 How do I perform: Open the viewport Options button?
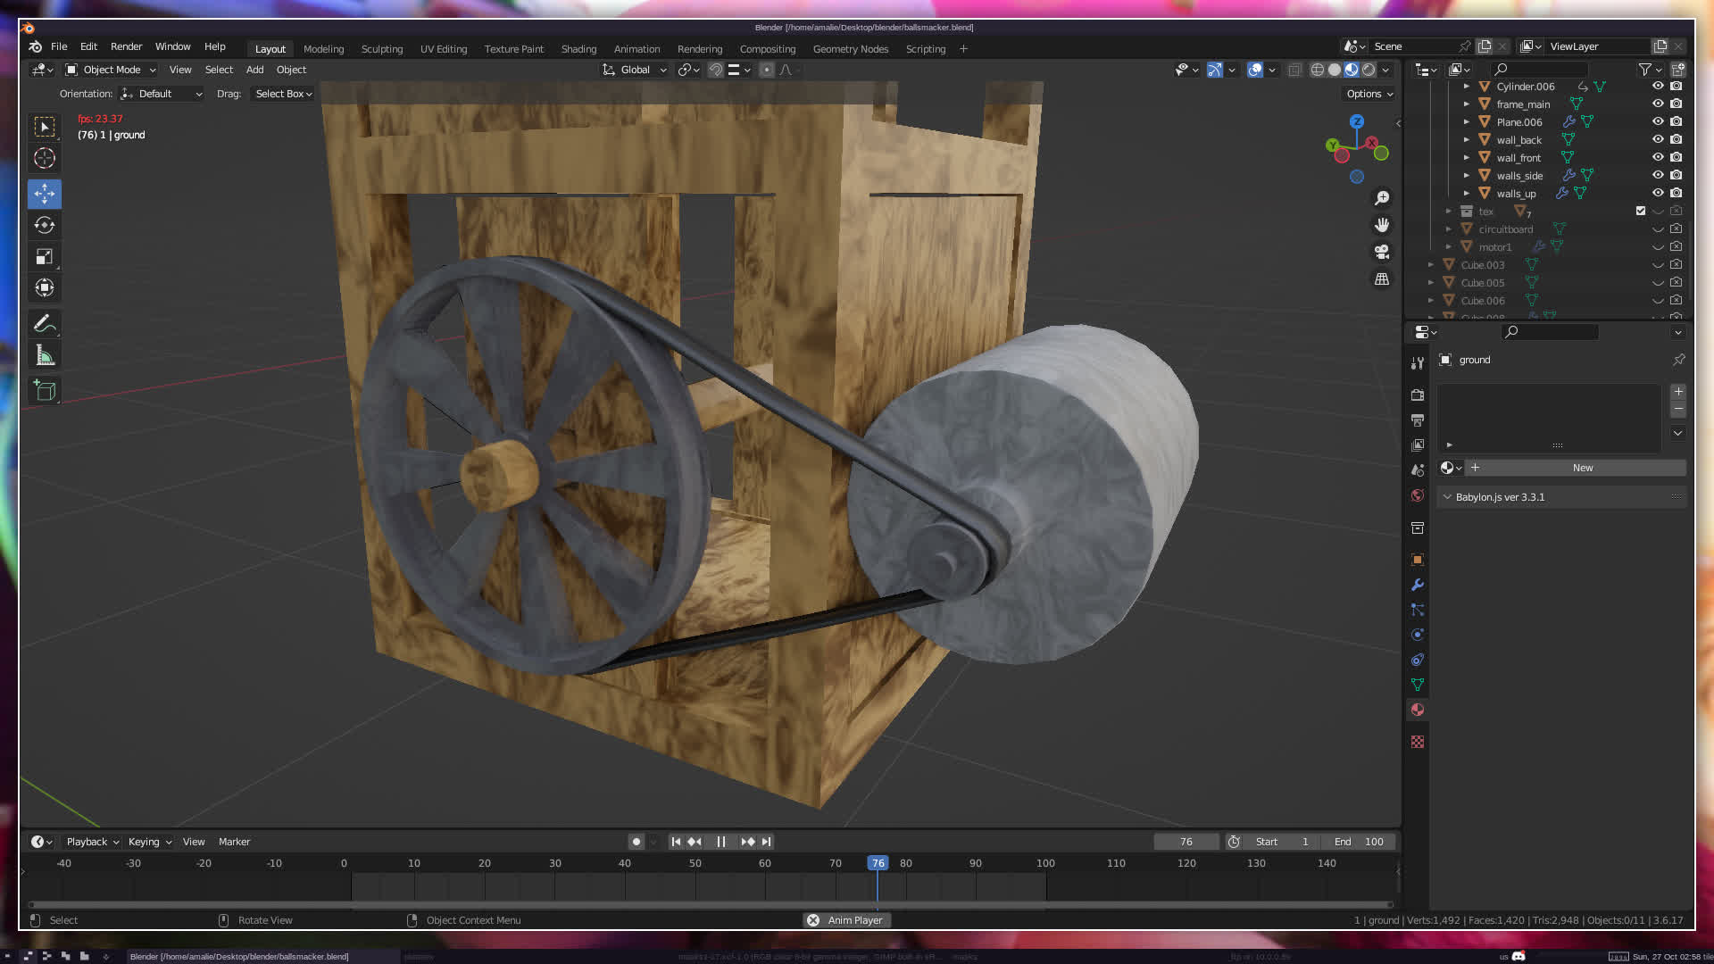tap(1369, 94)
